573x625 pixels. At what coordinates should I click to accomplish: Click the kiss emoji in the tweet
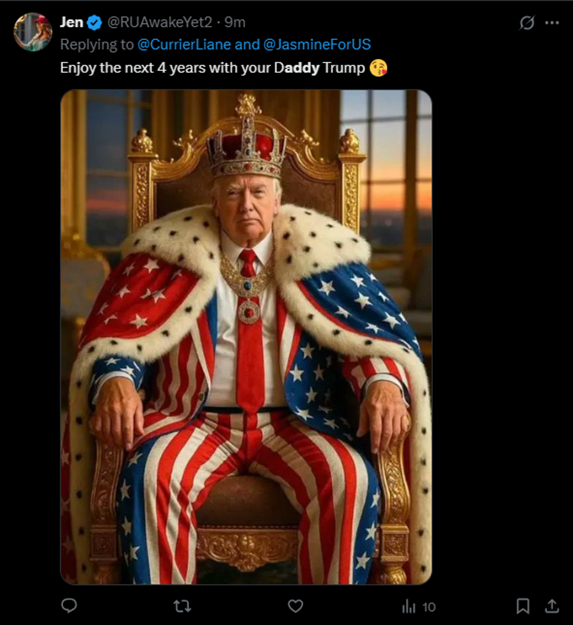coord(378,68)
